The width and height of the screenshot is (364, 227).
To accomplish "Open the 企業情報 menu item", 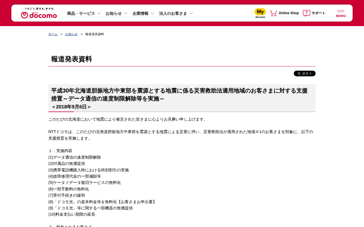I will [140, 13].
